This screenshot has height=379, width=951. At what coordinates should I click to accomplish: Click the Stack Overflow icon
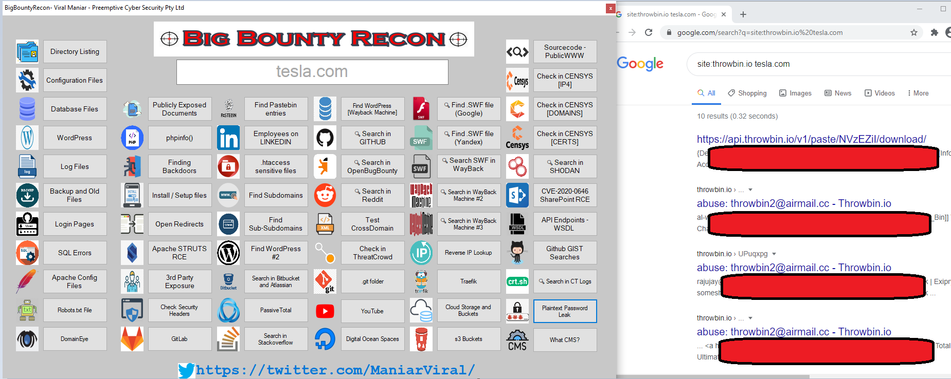coord(228,339)
